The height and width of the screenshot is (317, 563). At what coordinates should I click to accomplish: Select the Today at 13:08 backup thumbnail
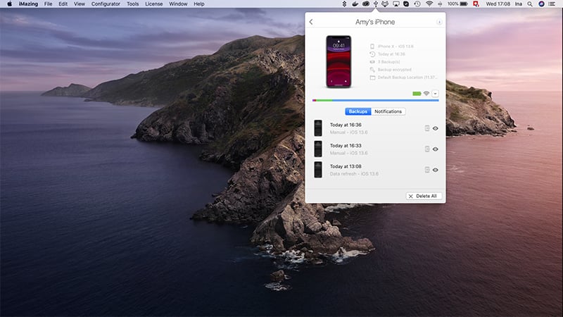[x=318, y=170]
